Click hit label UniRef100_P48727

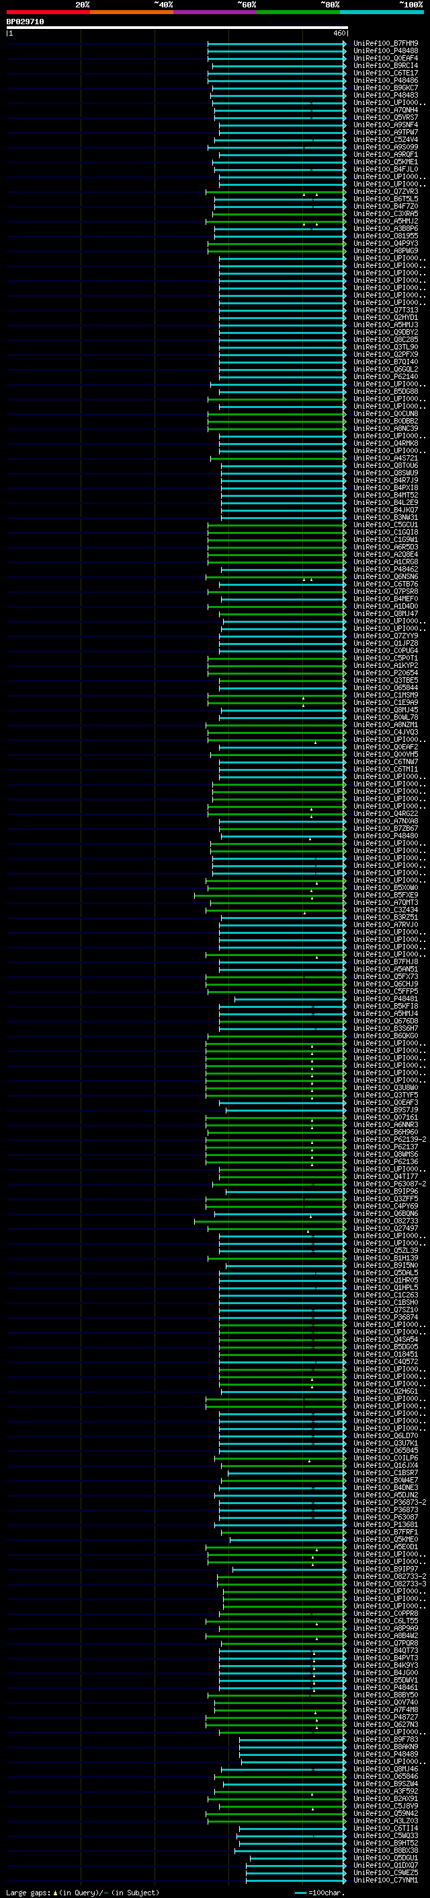[385, 1717]
